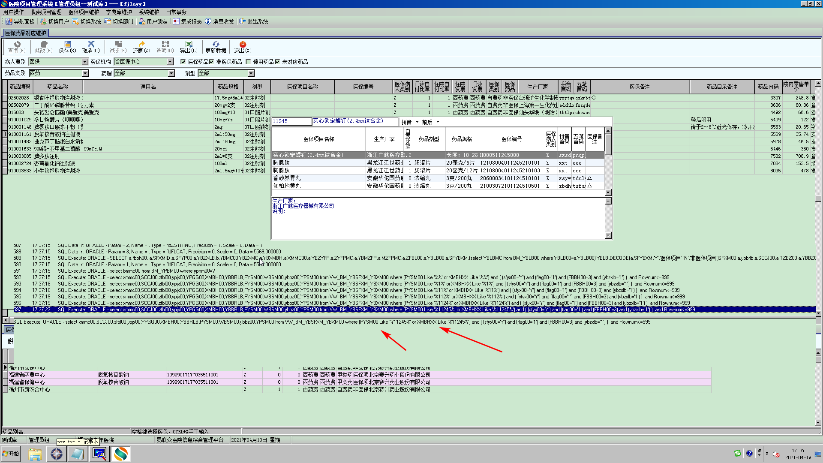Click 消息收发 message icon

point(219,21)
